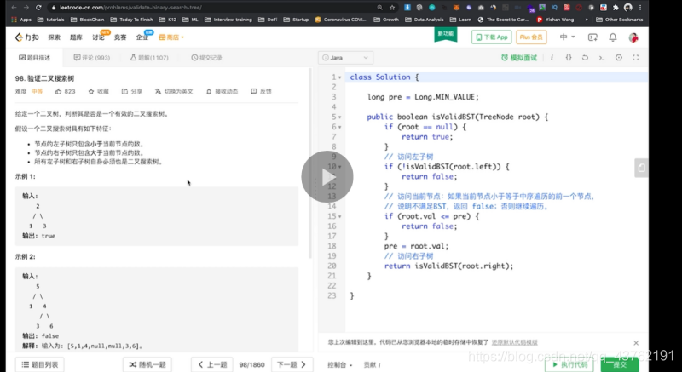Expand the 控制台 console dropdown
This screenshot has width=682, height=372.
[x=339, y=365]
